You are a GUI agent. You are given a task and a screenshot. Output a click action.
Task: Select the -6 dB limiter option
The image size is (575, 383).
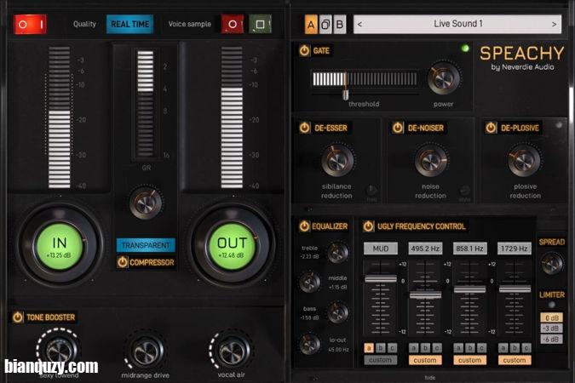coord(551,340)
